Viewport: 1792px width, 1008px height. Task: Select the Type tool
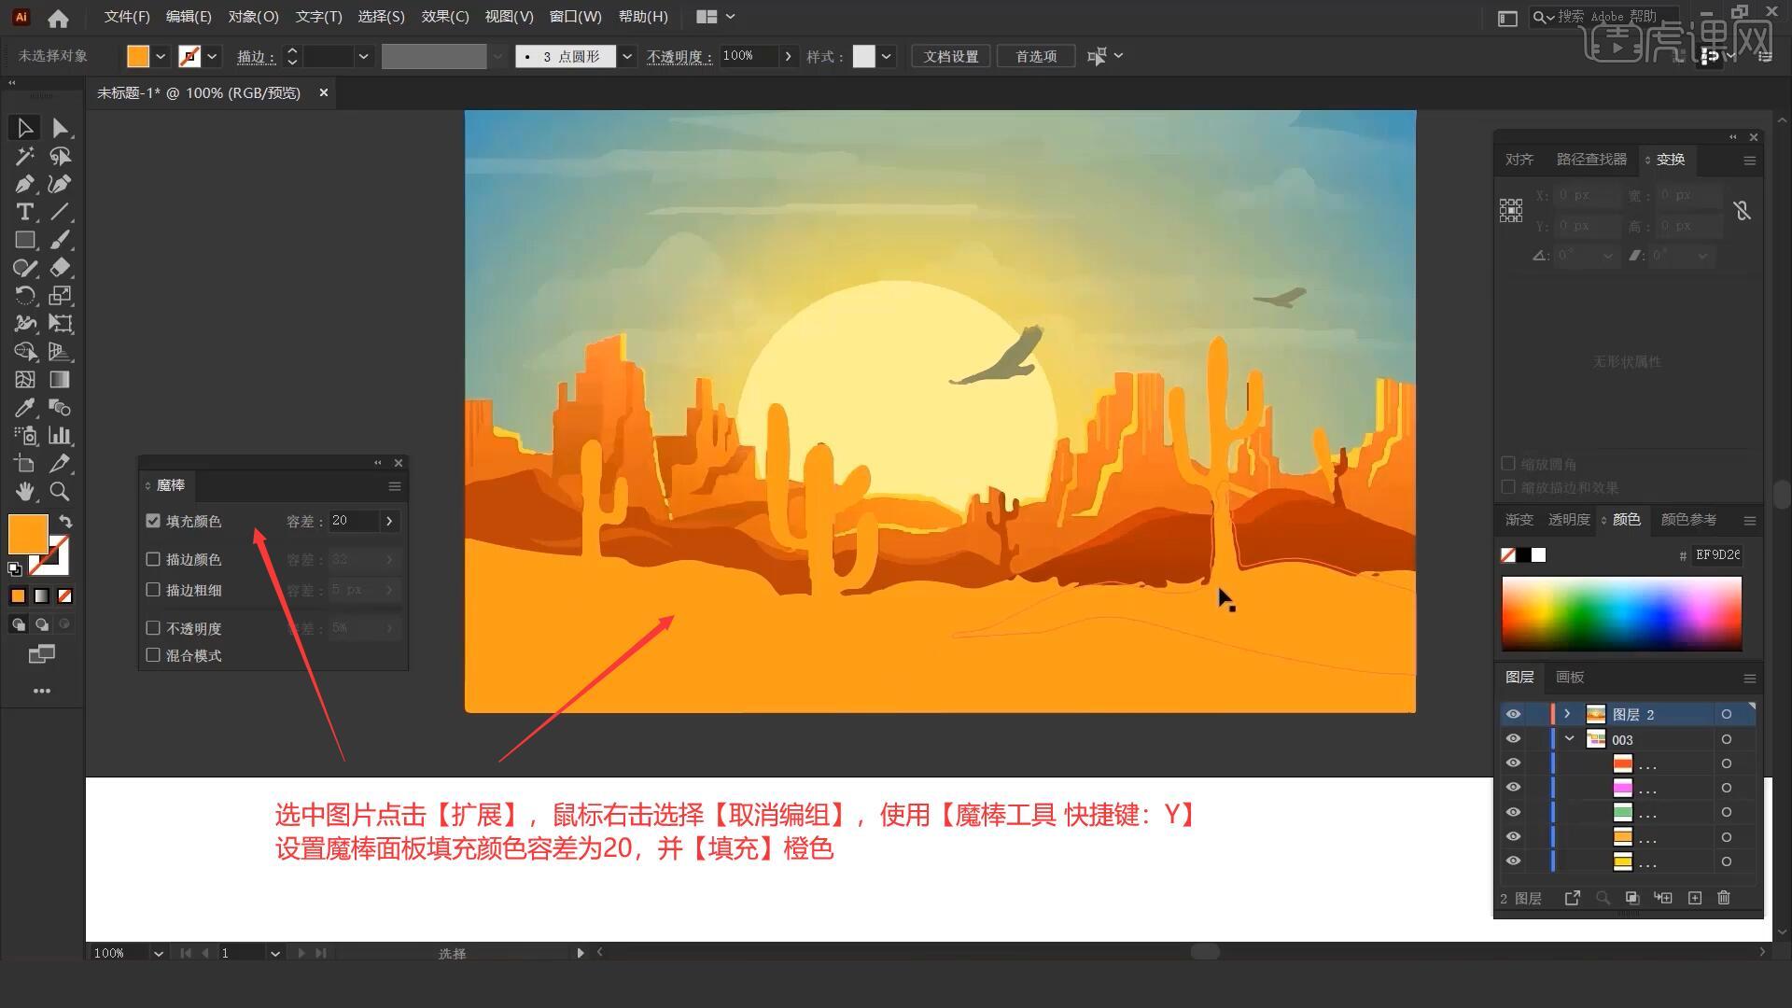click(23, 212)
